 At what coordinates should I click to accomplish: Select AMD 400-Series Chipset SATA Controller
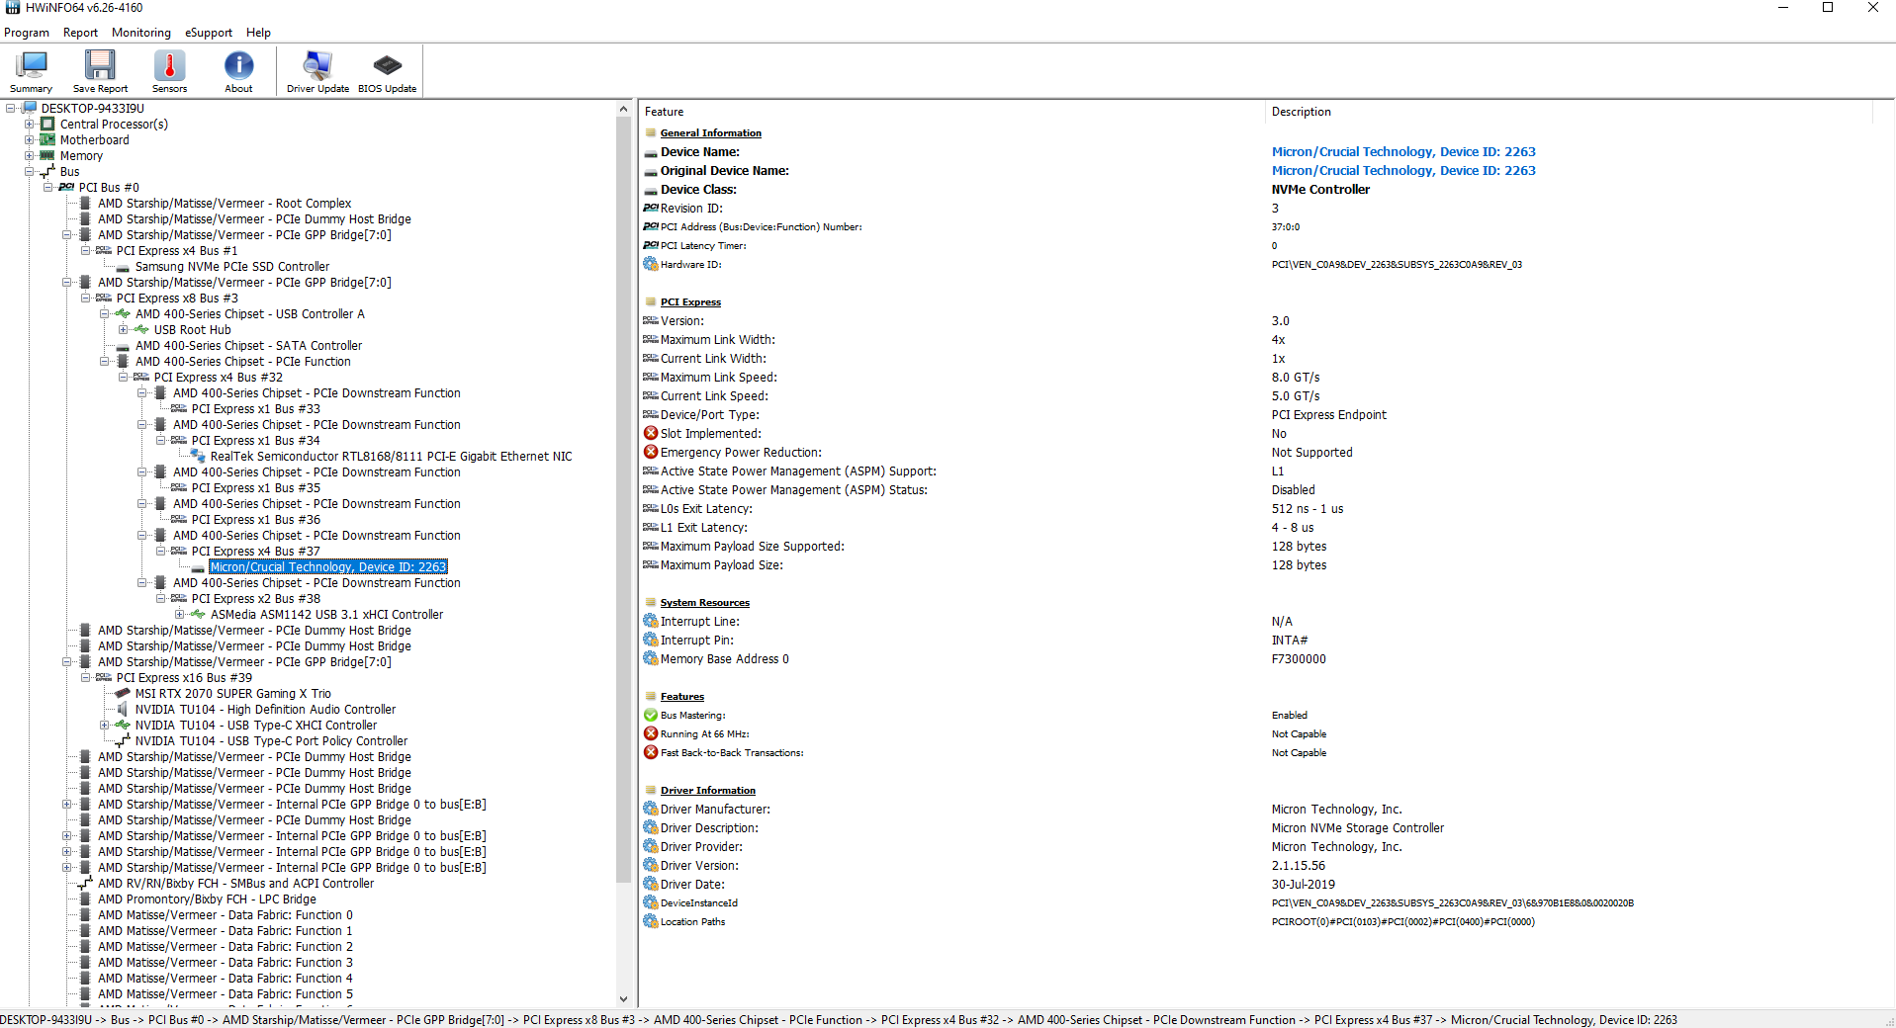[x=248, y=345]
